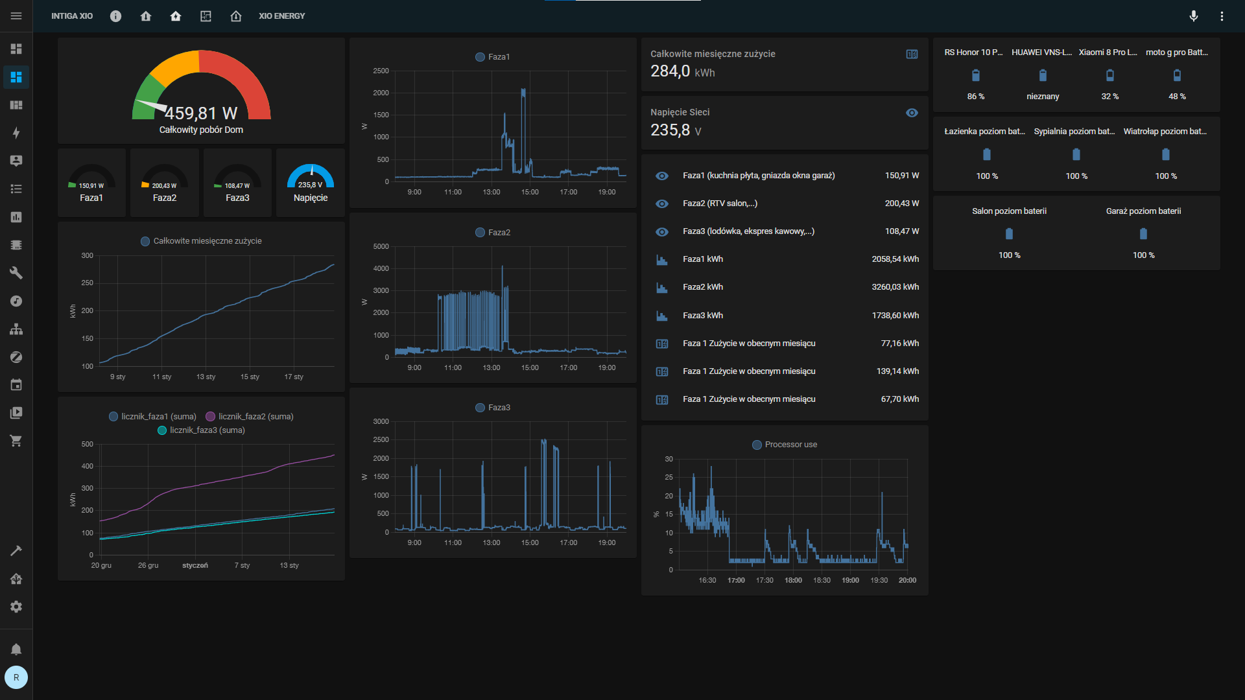Open the settings gear in sidebar
Viewport: 1245px width, 700px height.
(16, 607)
